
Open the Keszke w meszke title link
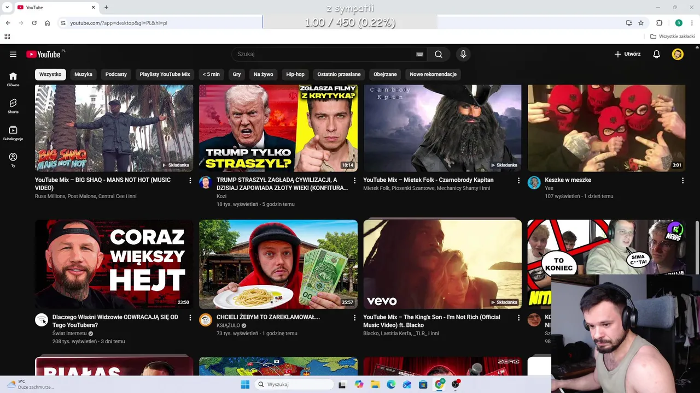pos(568,180)
